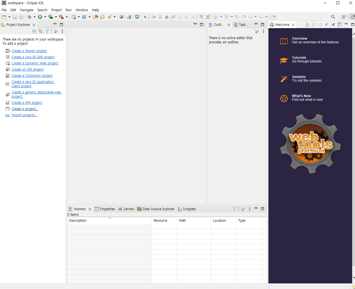Click the Last Edit Location icon

coord(237,17)
